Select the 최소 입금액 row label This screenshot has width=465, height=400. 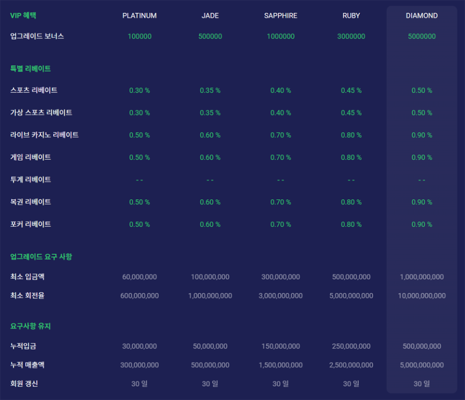click(27, 276)
